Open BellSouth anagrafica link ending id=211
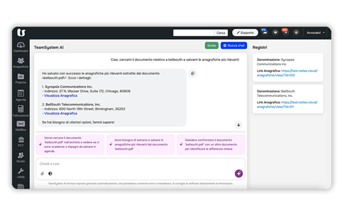342x215 pixels. click(287, 105)
